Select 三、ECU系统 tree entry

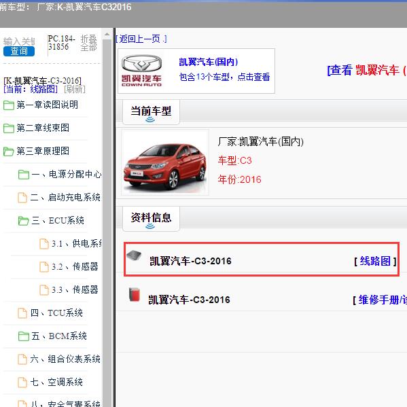coord(58,220)
